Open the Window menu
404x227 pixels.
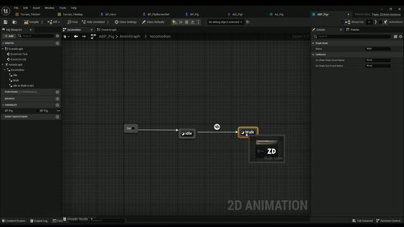(49, 8)
